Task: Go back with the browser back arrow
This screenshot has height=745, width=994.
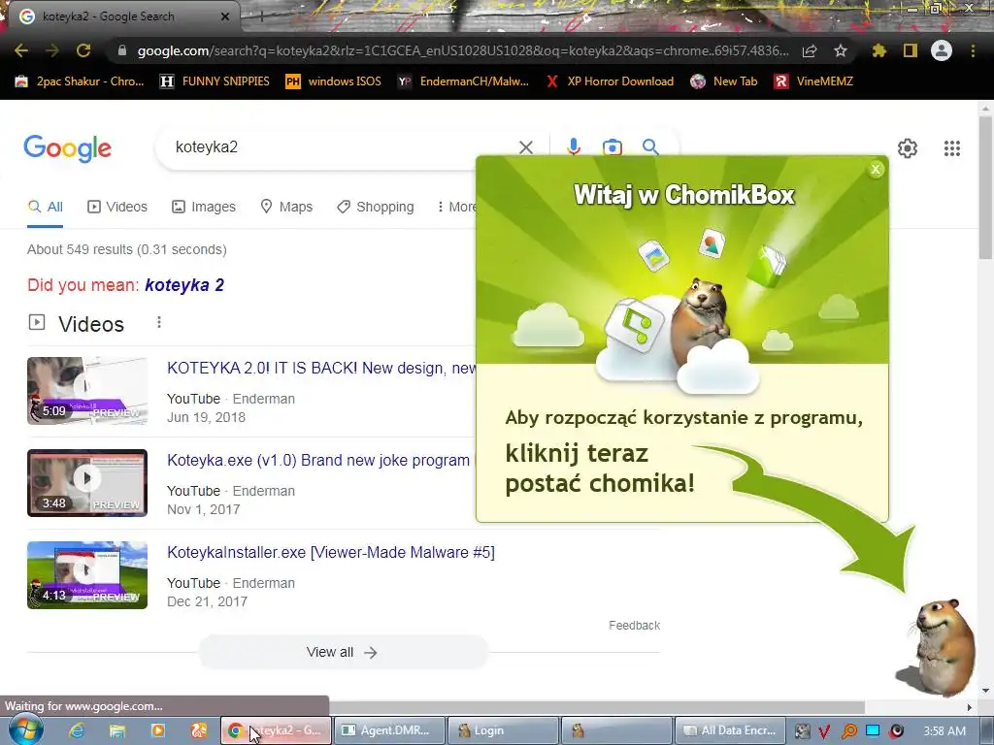Action: [21, 50]
